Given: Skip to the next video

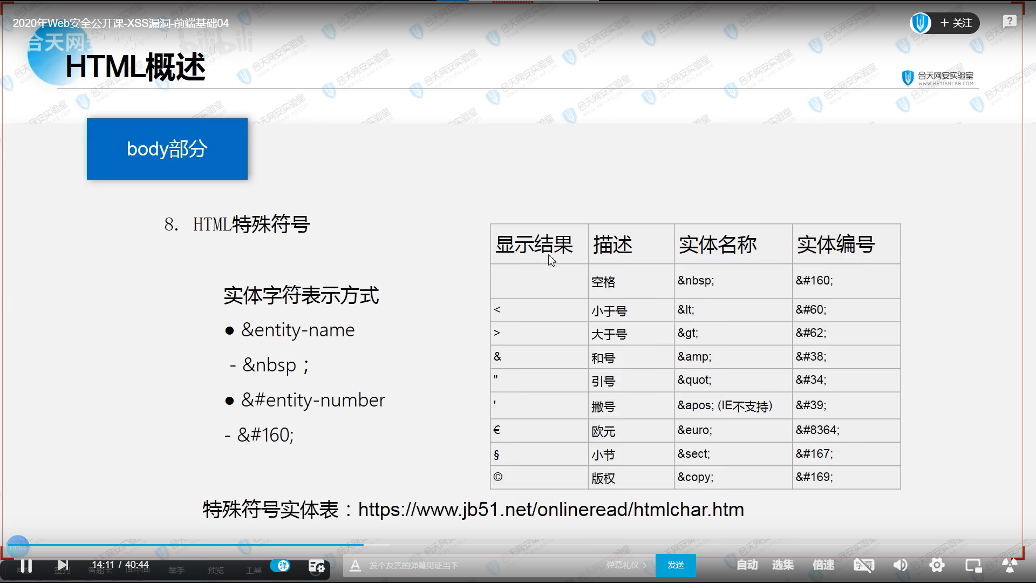Looking at the screenshot, I should pyautogui.click(x=63, y=565).
